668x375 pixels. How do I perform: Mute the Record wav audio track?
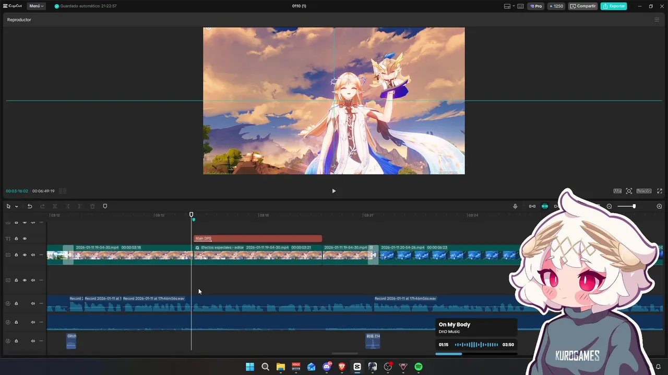[x=33, y=304]
